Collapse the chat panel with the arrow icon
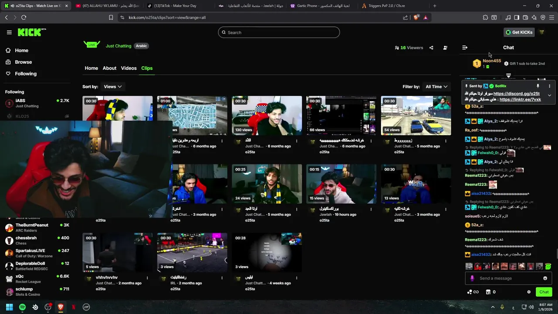Screen dimensions: 558x314 pyautogui.click(x=465, y=48)
